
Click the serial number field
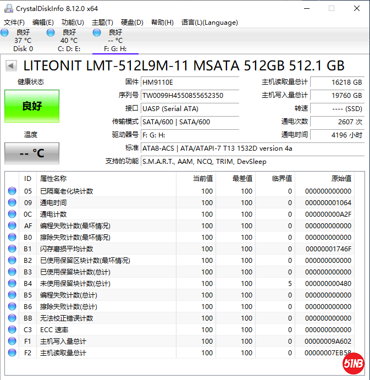pos(190,95)
